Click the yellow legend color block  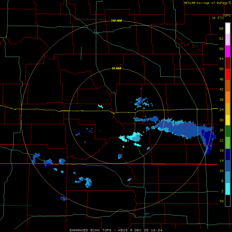click(x=228, y=120)
